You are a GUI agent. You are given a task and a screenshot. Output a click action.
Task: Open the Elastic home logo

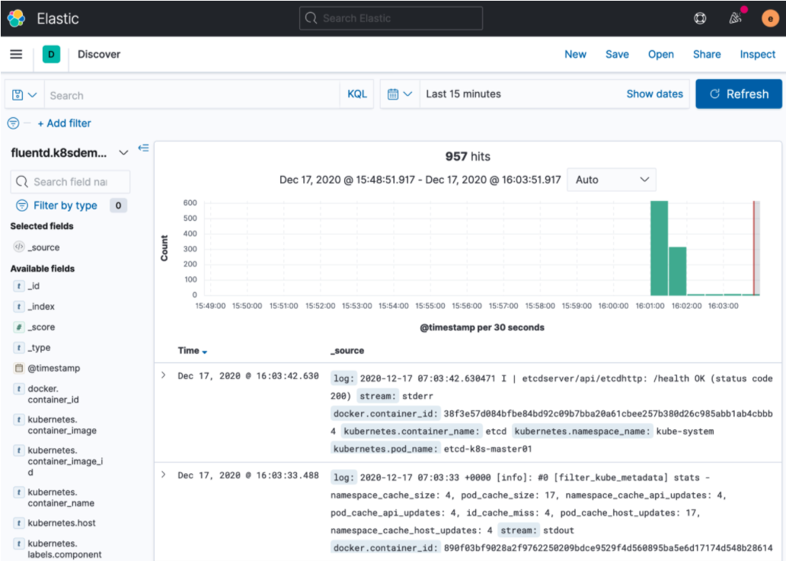click(17, 18)
